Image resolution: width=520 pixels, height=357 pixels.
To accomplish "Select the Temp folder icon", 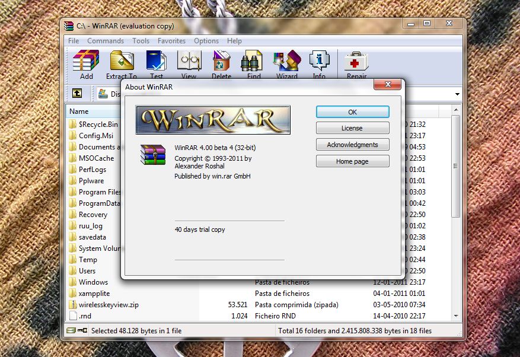I will (x=72, y=260).
